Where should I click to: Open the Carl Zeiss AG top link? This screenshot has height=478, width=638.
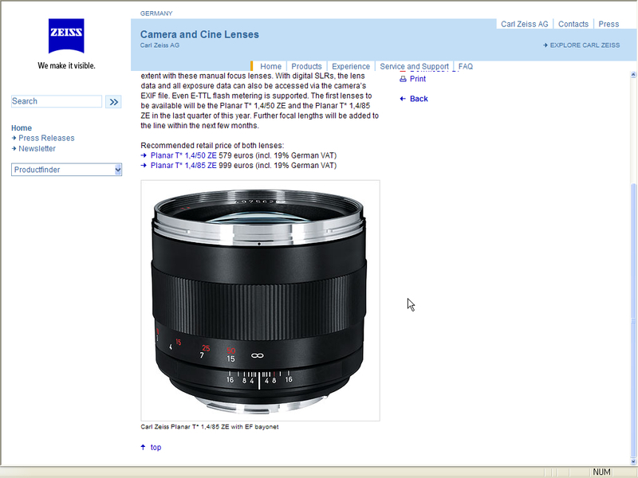point(525,24)
